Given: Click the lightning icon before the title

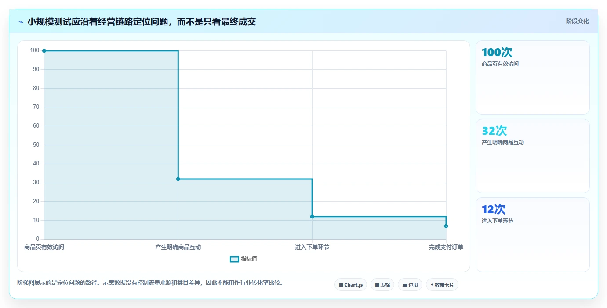Looking at the screenshot, I should click(21, 21).
